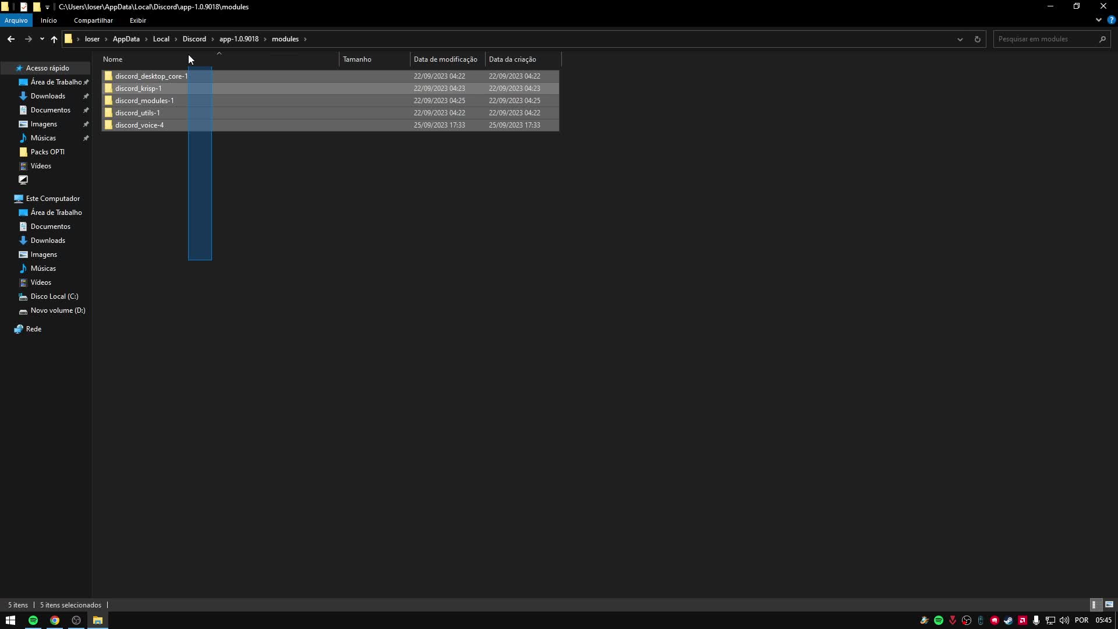Navigate back with the back arrow
Viewport: 1118px width, 629px height.
pyautogui.click(x=10, y=39)
